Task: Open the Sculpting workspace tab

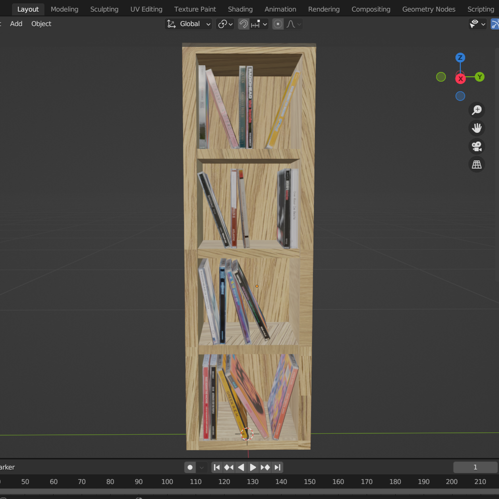Action: tap(104, 9)
